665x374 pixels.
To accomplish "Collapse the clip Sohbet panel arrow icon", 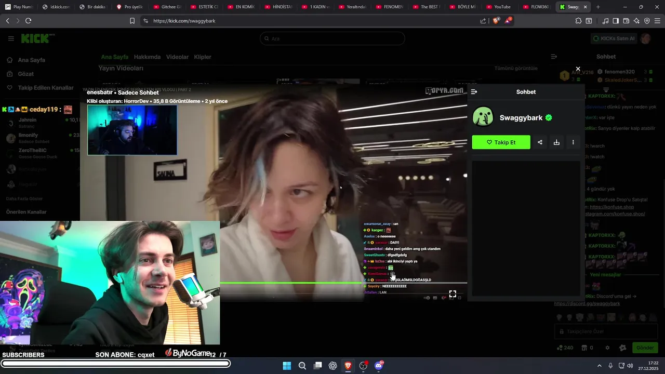I will [x=474, y=92].
